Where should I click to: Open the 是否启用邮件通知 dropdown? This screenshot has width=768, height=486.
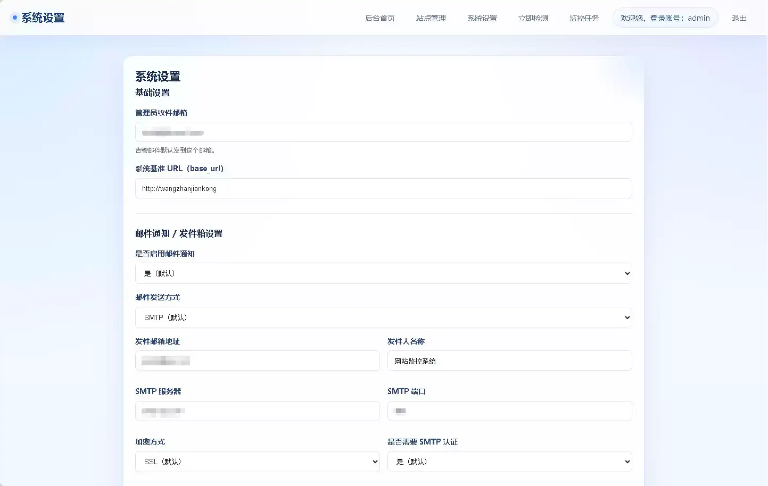[383, 273]
